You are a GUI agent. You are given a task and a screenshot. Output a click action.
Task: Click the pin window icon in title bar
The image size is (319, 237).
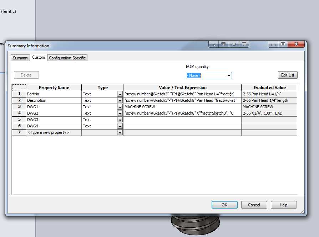click(x=234, y=44)
